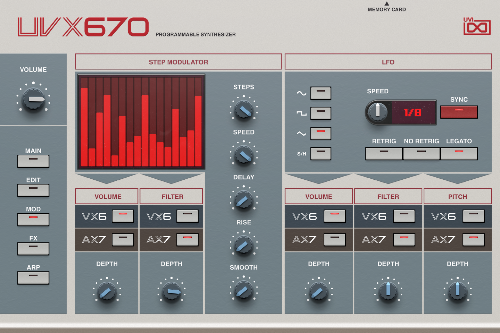Toggle VX6 in the Step Modulator Volume section
Image resolution: width=500 pixels, height=333 pixels.
pos(123,216)
